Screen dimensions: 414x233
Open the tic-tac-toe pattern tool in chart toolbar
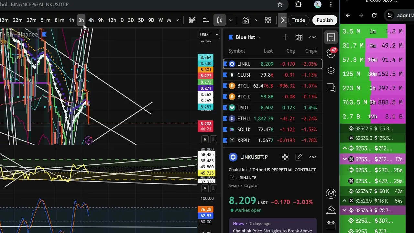point(192,20)
